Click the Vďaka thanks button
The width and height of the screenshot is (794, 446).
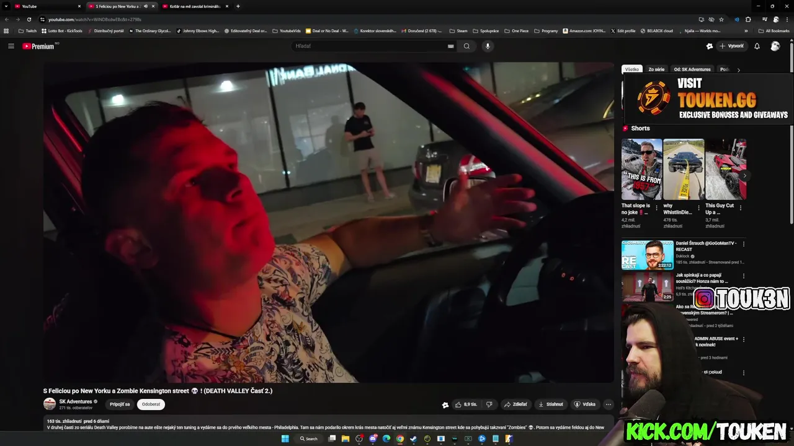pyautogui.click(x=584, y=404)
